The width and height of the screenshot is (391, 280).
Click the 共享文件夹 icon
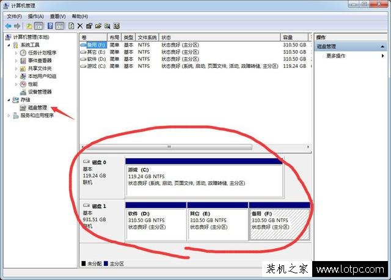(23, 68)
